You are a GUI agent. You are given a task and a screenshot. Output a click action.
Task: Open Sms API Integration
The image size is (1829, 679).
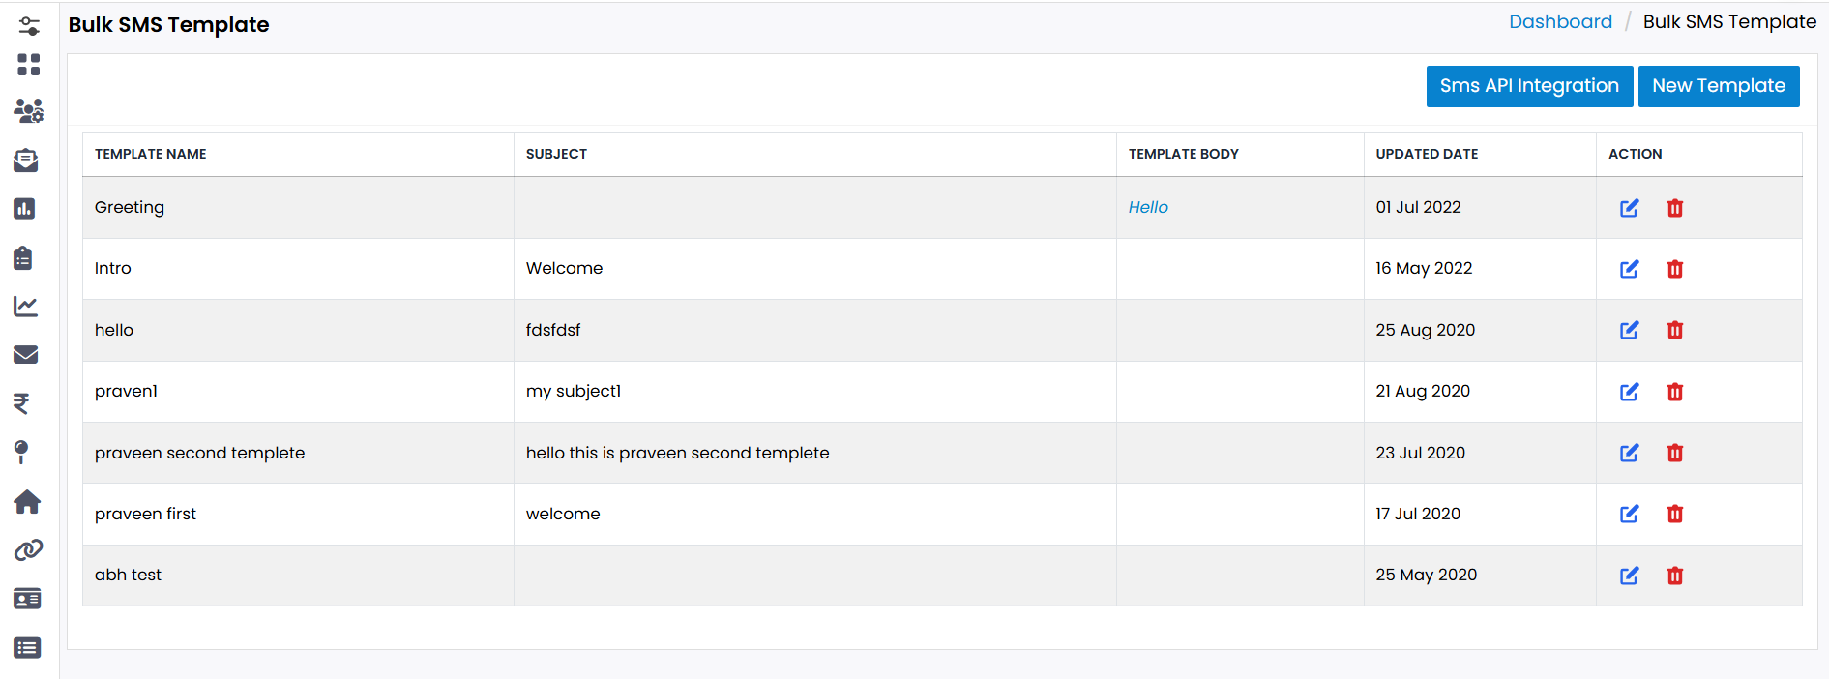[x=1528, y=86]
